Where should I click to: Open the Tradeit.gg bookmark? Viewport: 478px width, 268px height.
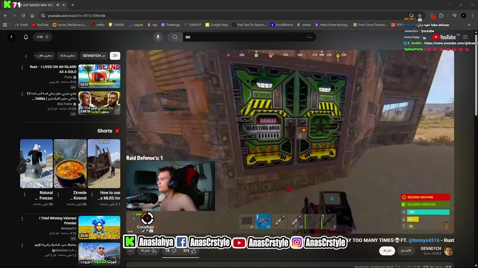coord(170,25)
